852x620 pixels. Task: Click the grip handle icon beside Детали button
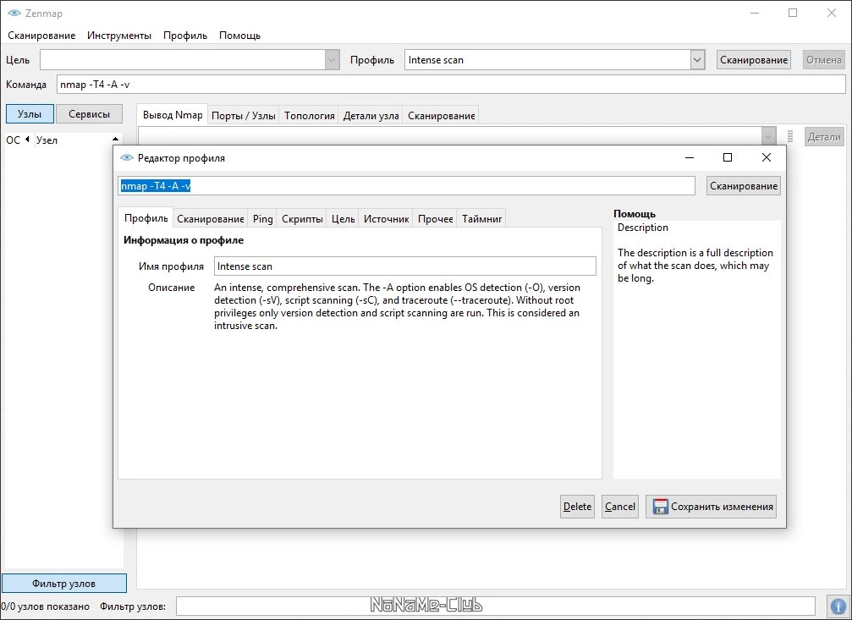coord(790,136)
